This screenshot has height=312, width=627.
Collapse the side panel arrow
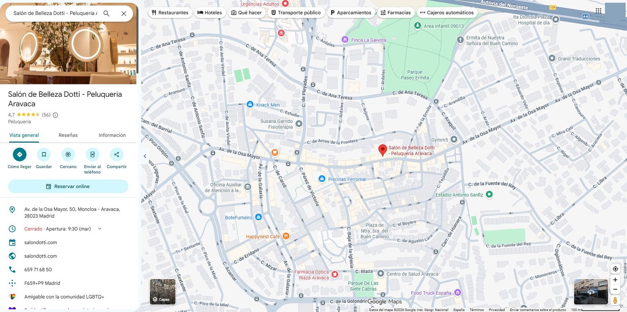tap(145, 156)
